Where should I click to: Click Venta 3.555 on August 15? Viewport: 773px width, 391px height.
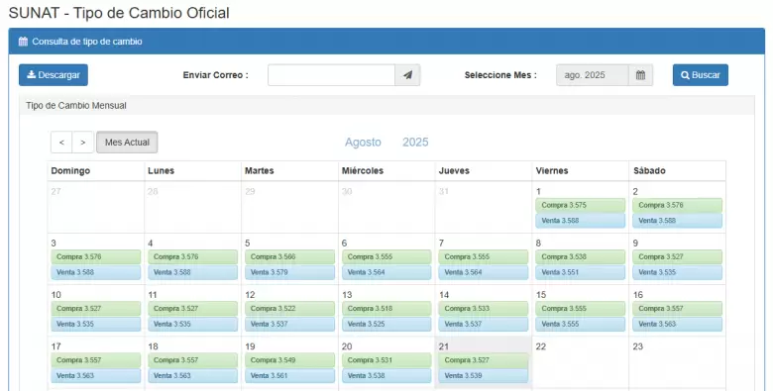point(580,324)
